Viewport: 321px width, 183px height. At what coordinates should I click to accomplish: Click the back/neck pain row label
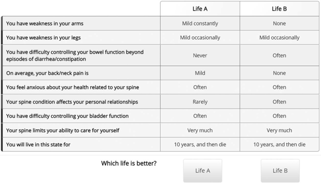pyautogui.click(x=53, y=73)
